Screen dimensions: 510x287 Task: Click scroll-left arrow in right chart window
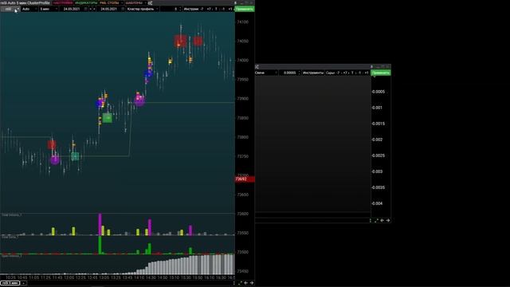click(382, 220)
